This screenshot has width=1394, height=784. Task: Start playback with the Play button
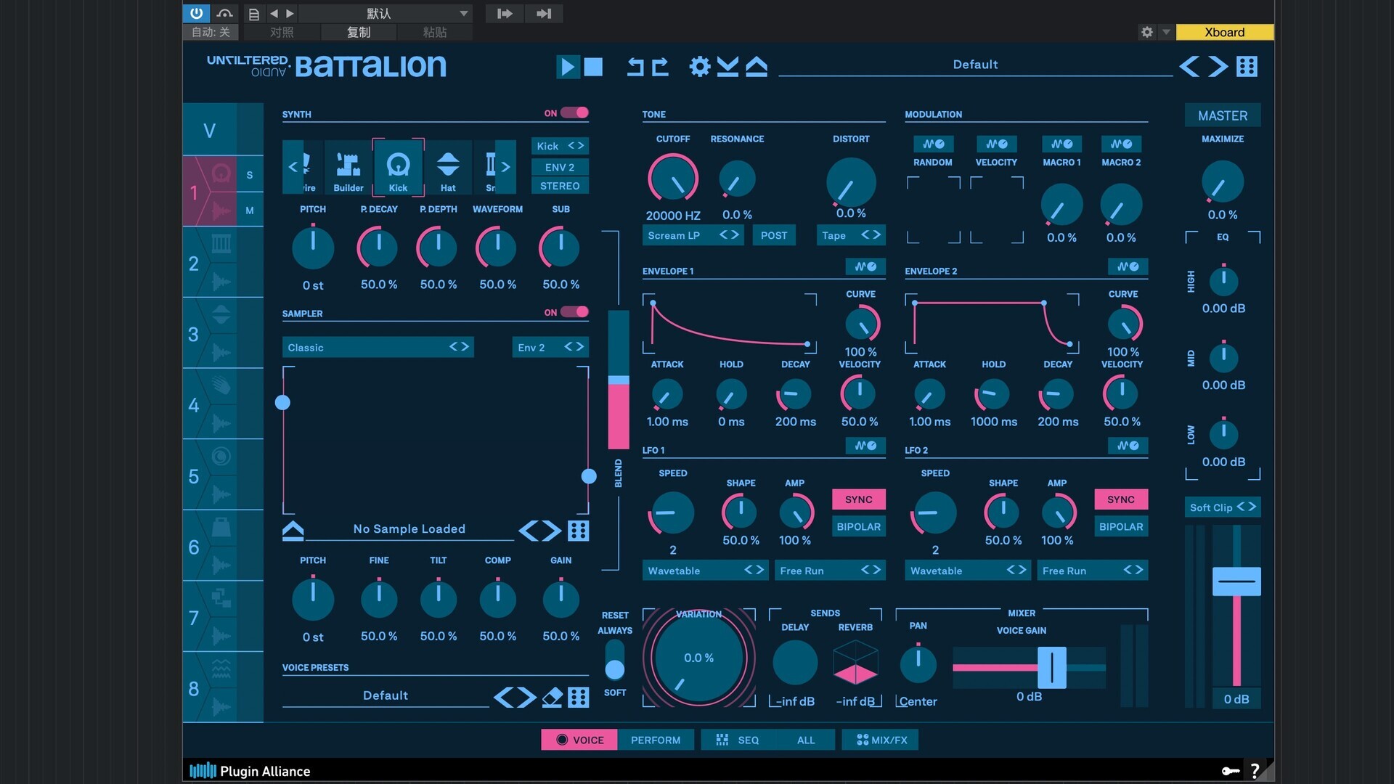567,67
